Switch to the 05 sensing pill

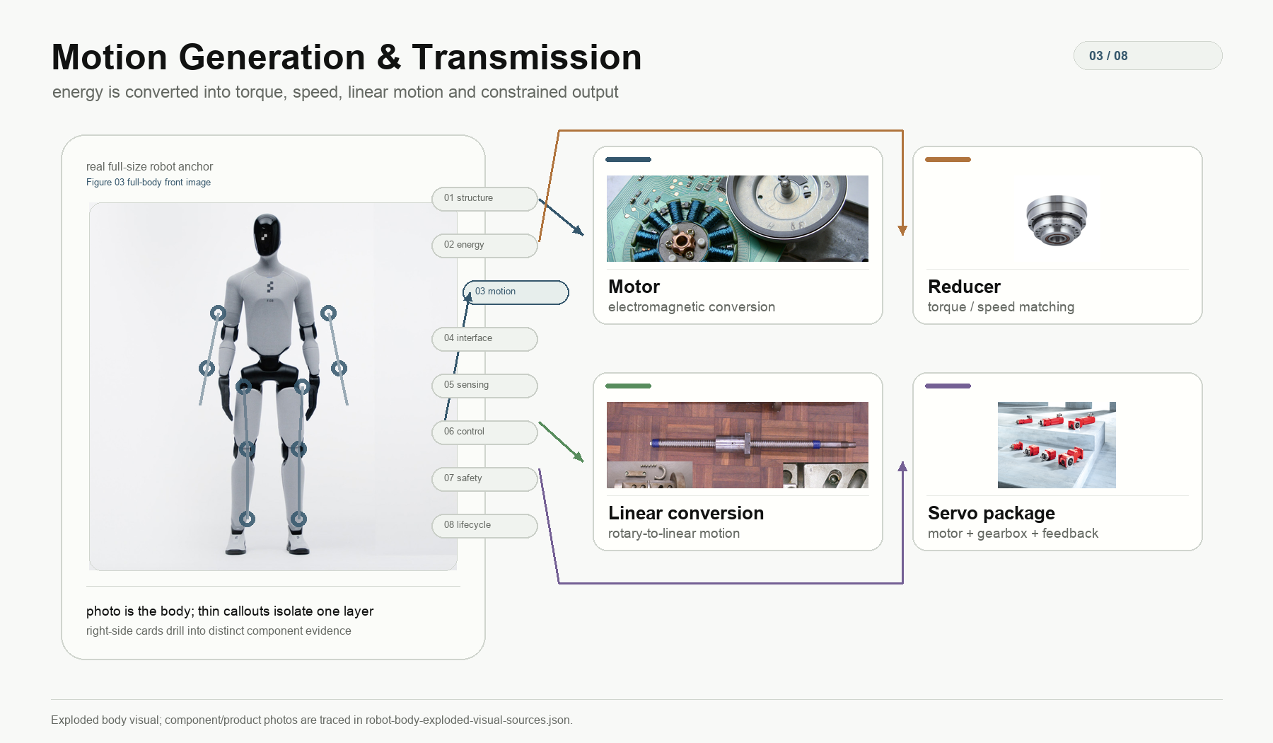[x=484, y=386]
